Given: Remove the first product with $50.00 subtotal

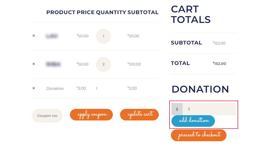Looking at the screenshot, I should 34,36.
